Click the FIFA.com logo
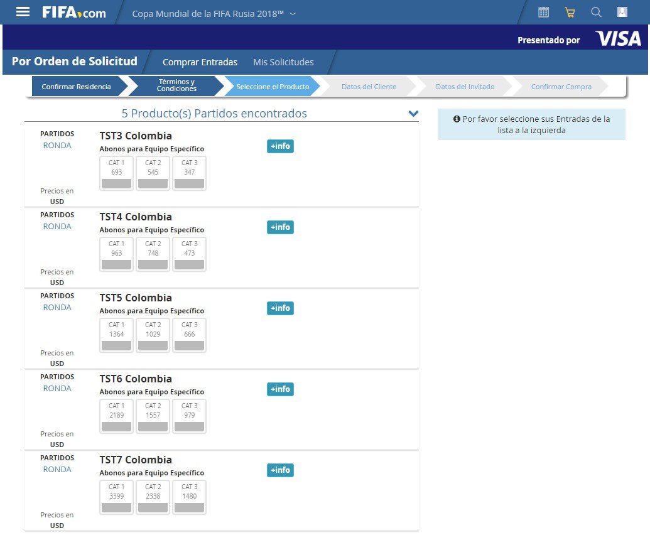This screenshot has height=540, width=650. pos(73,13)
